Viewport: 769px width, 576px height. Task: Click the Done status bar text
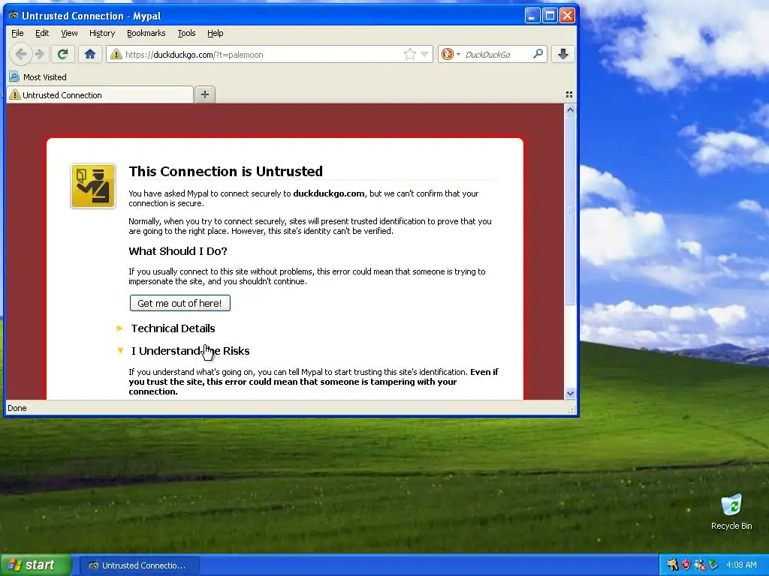(17, 408)
